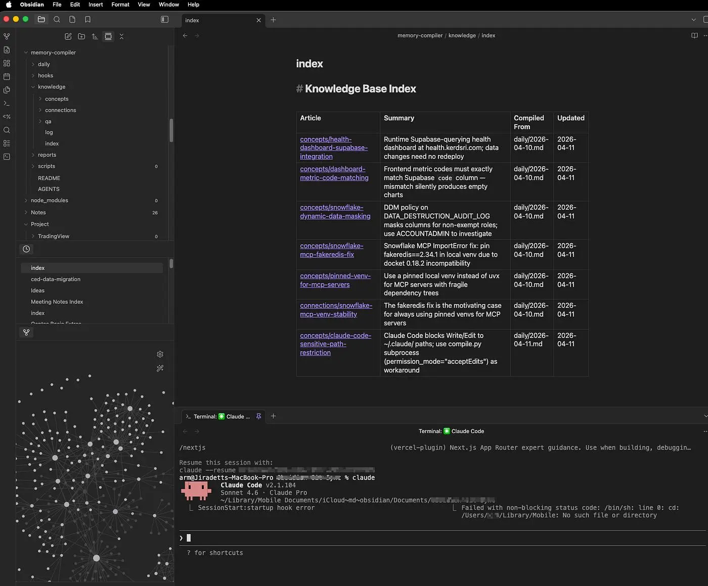Image resolution: width=708 pixels, height=586 pixels.
Task: Open the file explorer folder icon
Action: click(41, 19)
